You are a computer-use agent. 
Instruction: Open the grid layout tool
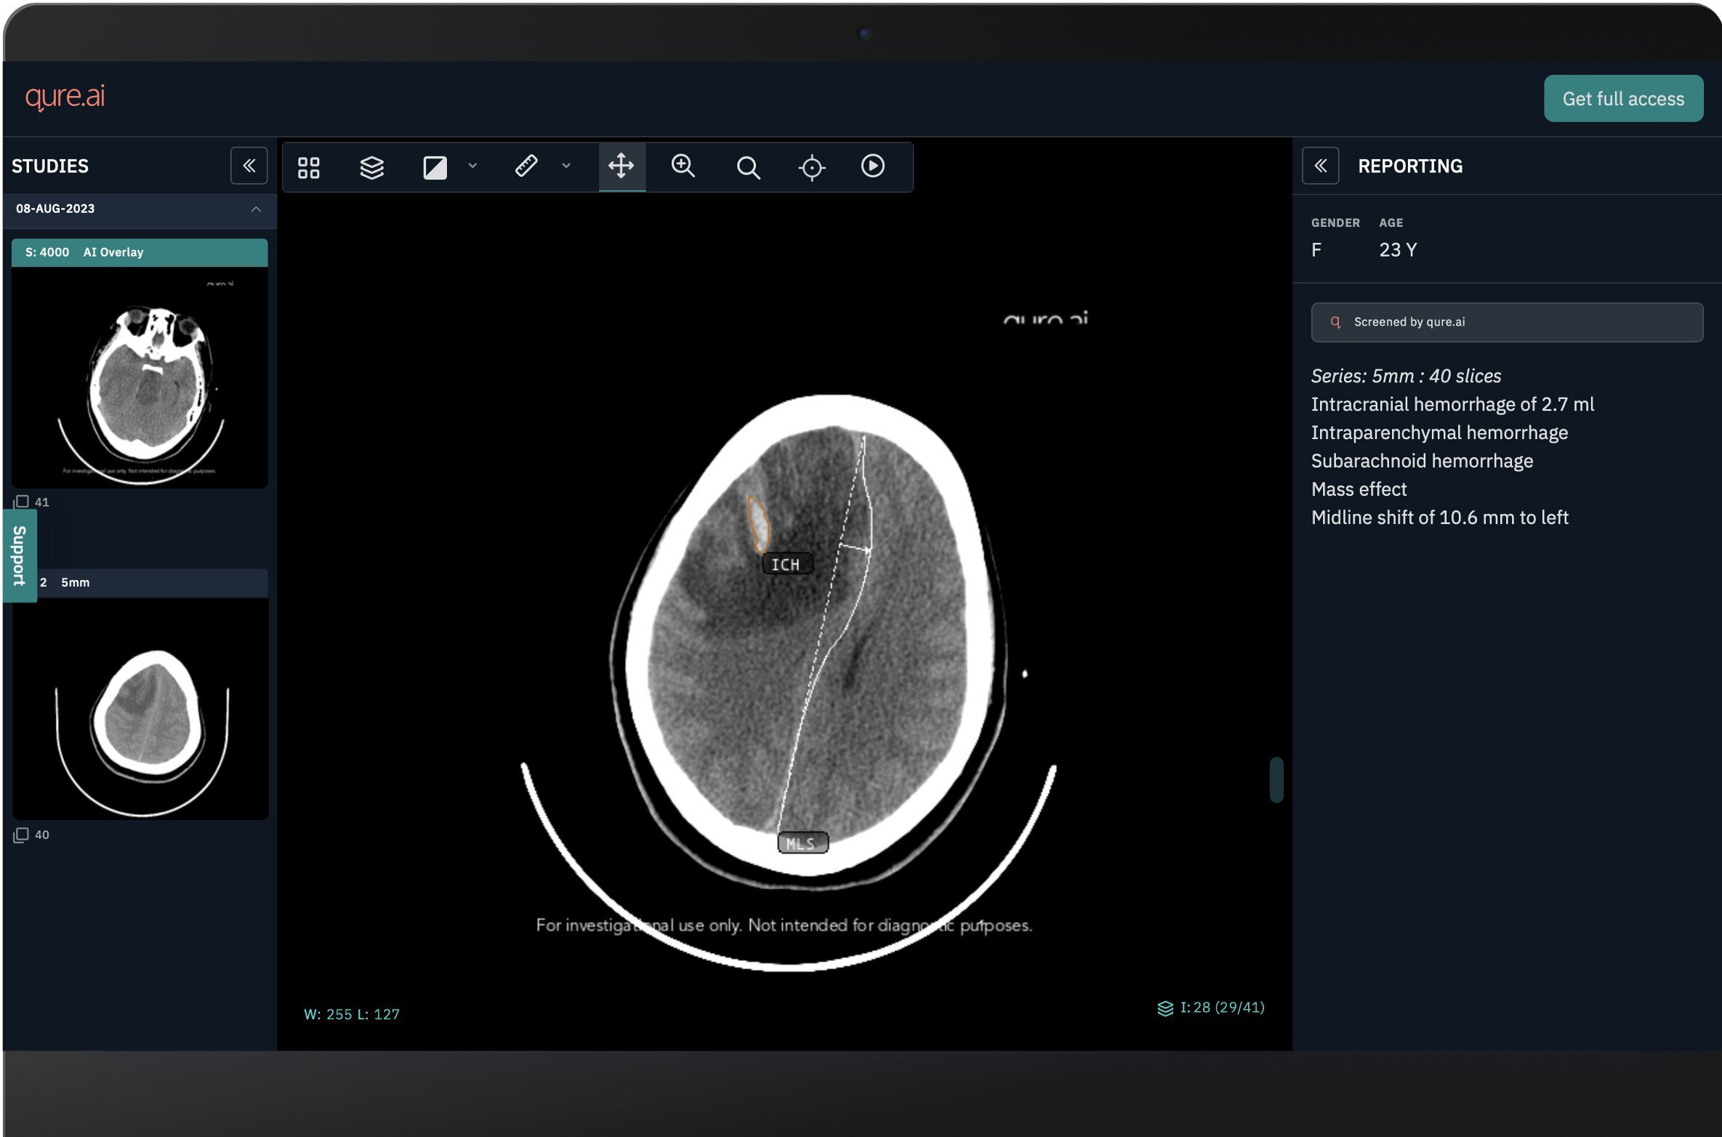(308, 167)
